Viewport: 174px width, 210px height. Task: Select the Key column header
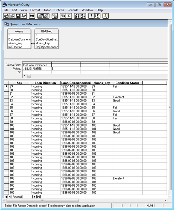19,83
